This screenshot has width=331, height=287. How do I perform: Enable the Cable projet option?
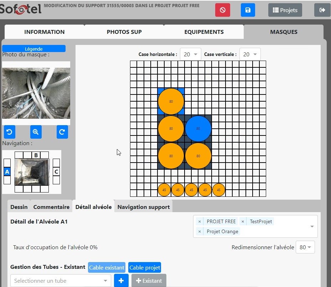tap(145, 267)
